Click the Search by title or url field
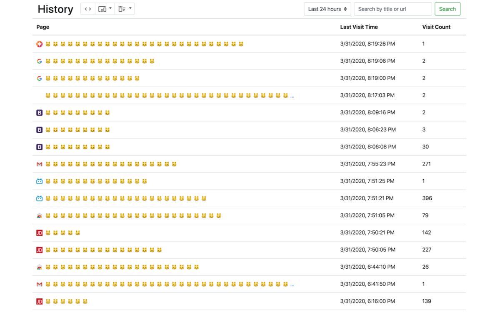The width and height of the screenshot is (500, 312). tap(392, 9)
